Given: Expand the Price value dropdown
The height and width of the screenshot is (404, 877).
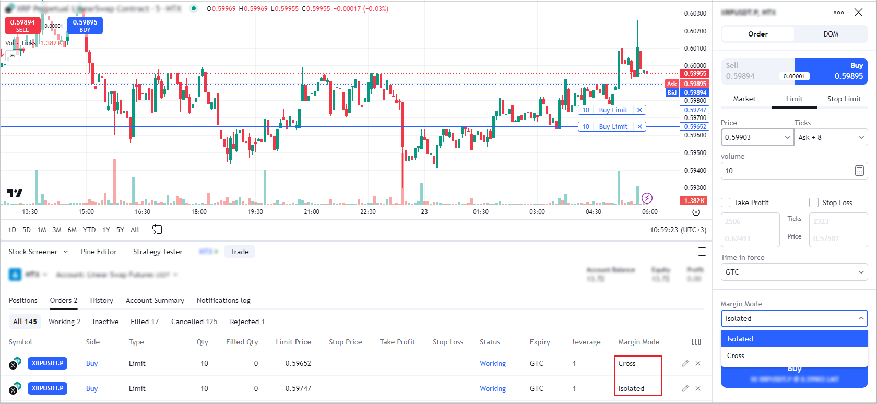Looking at the screenshot, I should click(x=787, y=137).
